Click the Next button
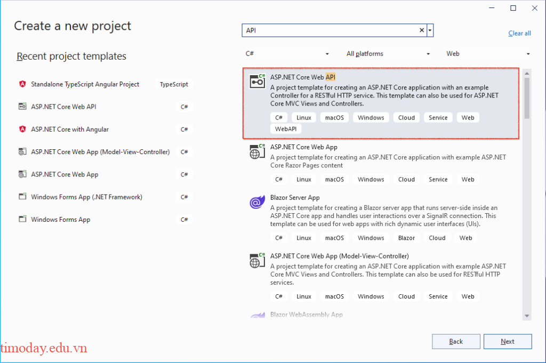546x363 pixels. (x=508, y=341)
